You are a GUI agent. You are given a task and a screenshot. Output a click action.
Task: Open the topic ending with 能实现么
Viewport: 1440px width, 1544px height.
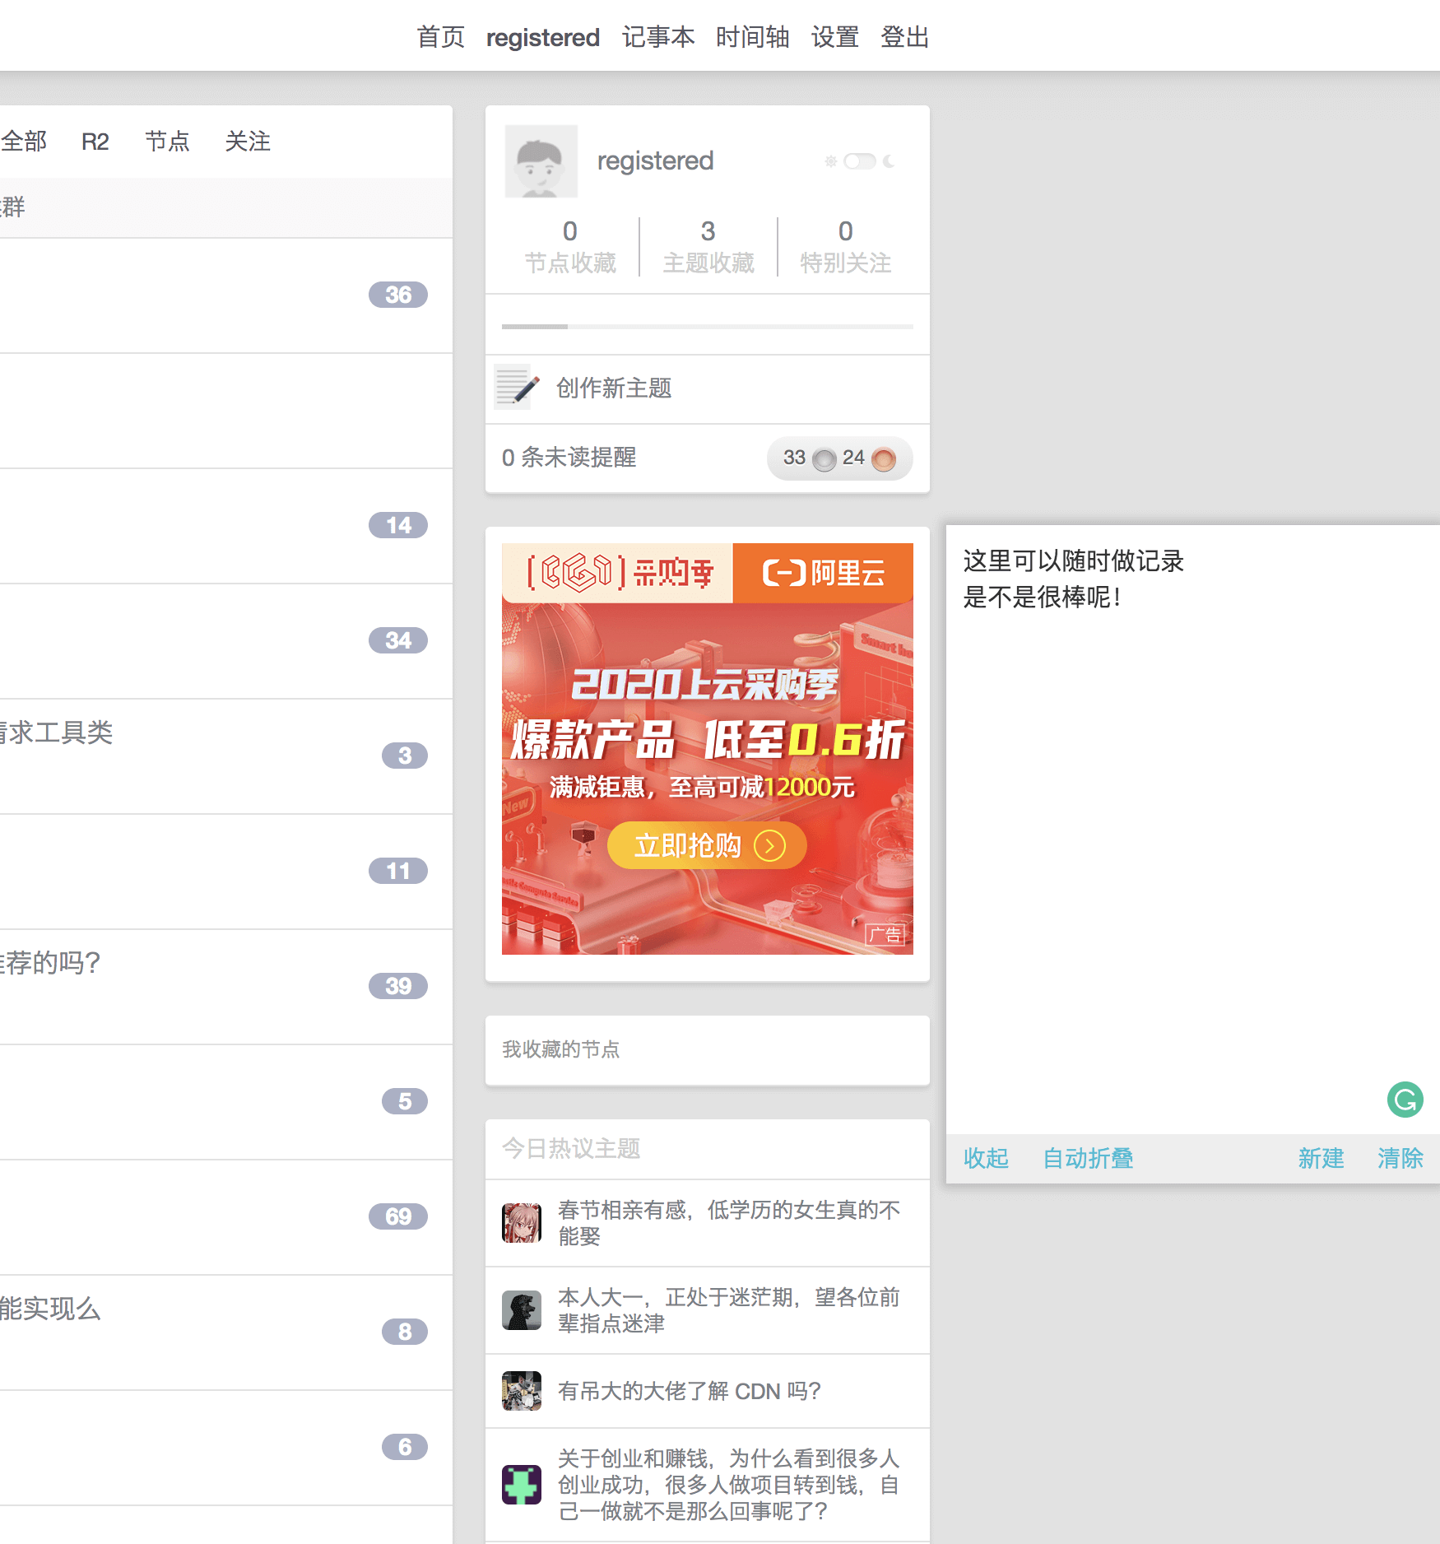click(x=50, y=1309)
